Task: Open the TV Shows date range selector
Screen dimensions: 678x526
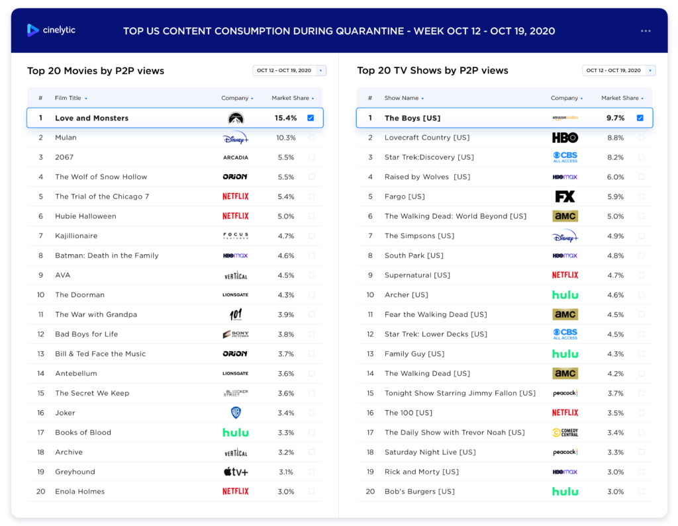Action: point(619,70)
